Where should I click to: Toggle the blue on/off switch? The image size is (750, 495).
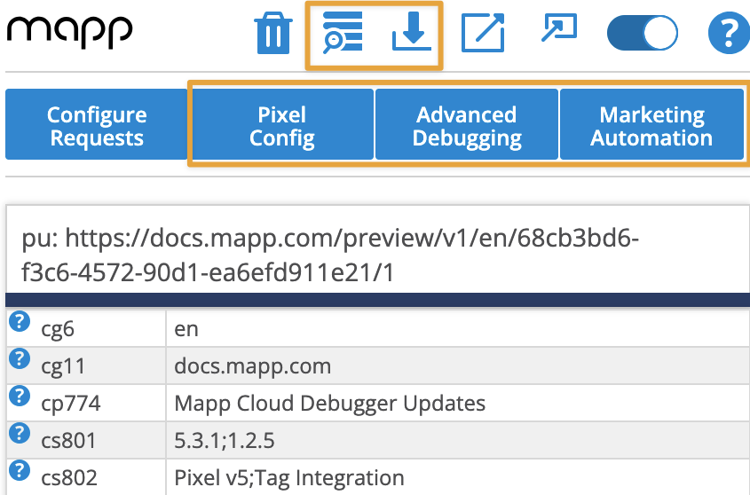click(x=643, y=33)
